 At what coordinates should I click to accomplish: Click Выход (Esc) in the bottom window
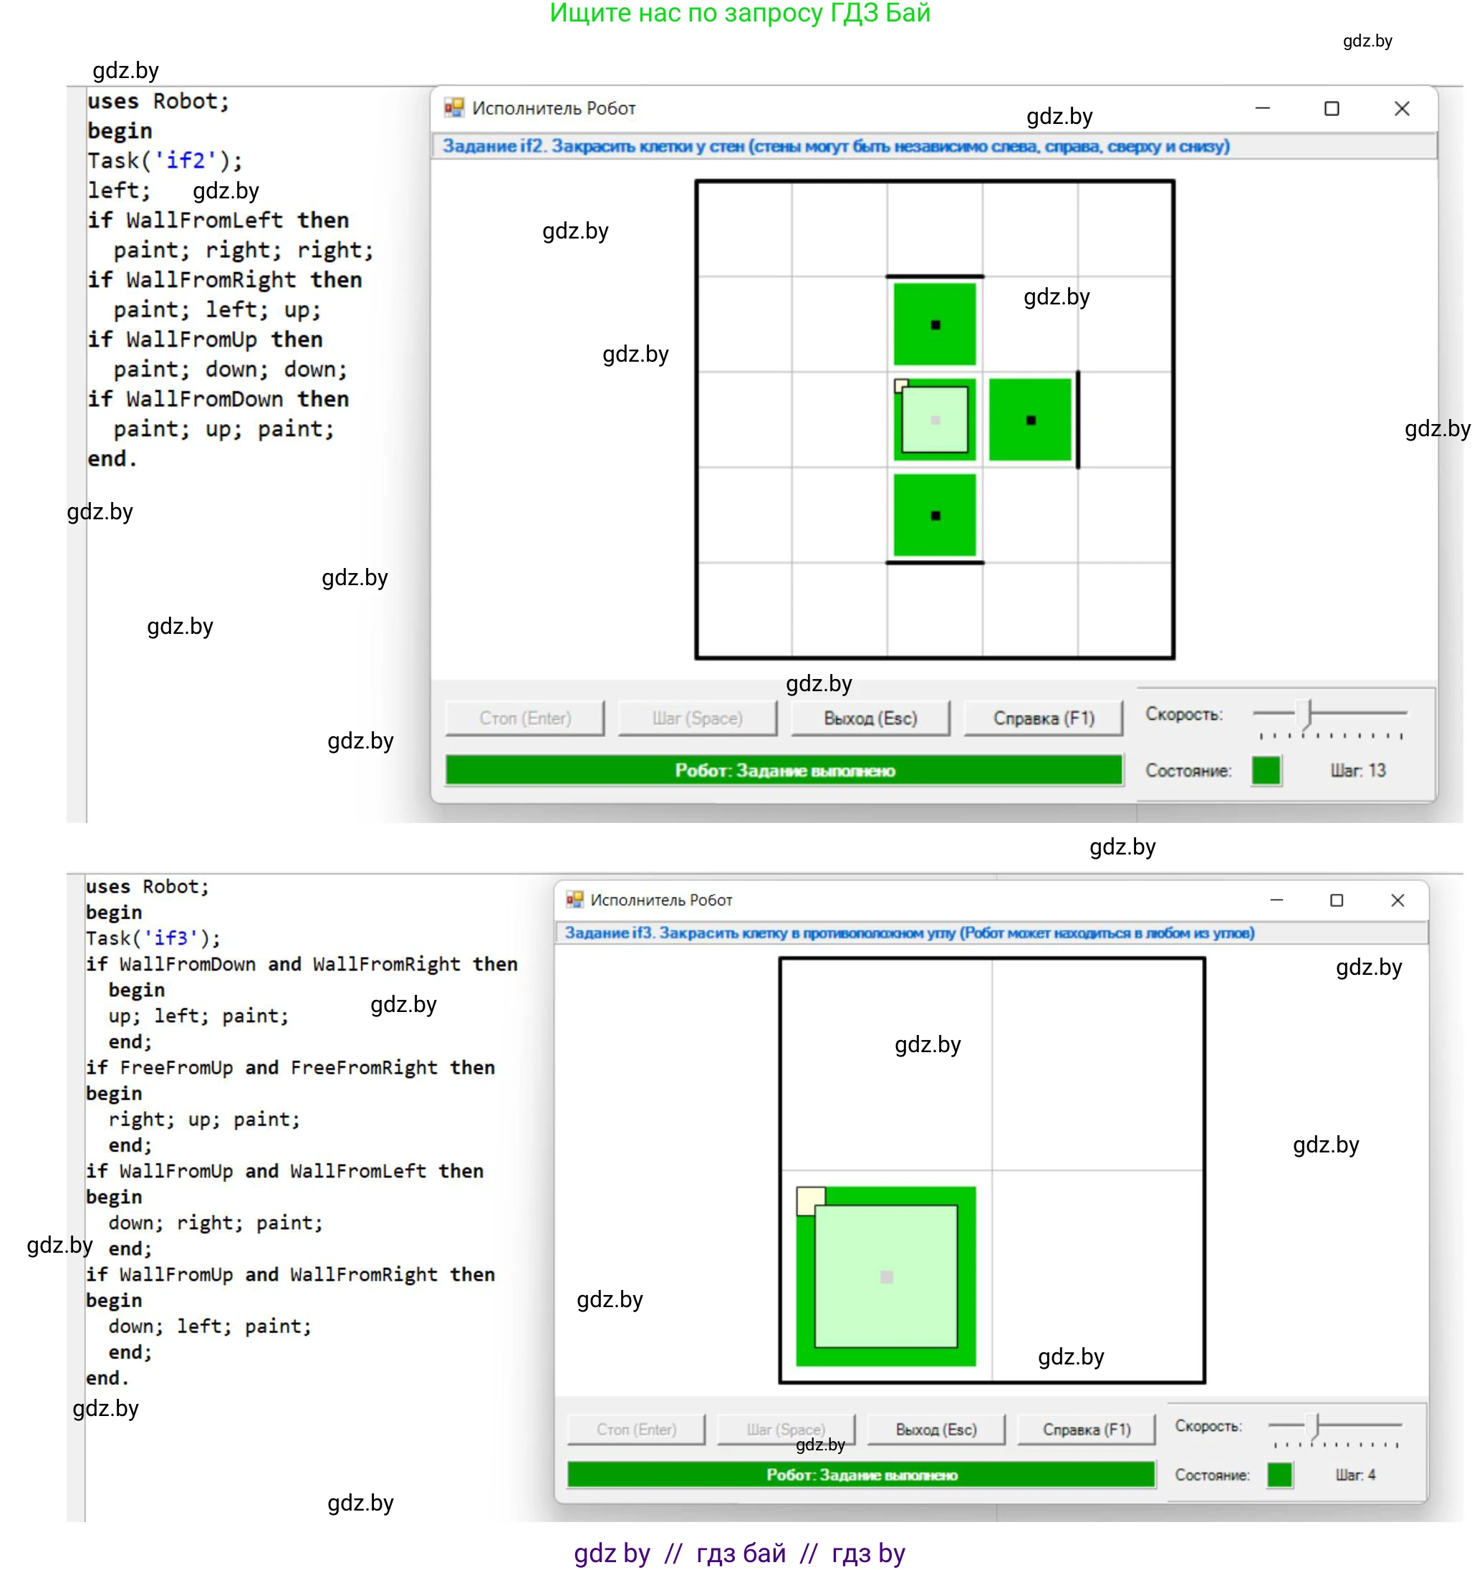[935, 1430]
